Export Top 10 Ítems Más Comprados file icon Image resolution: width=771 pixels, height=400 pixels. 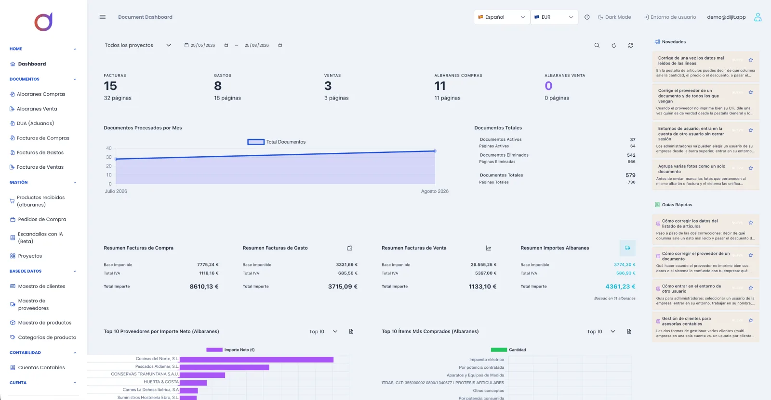click(629, 331)
